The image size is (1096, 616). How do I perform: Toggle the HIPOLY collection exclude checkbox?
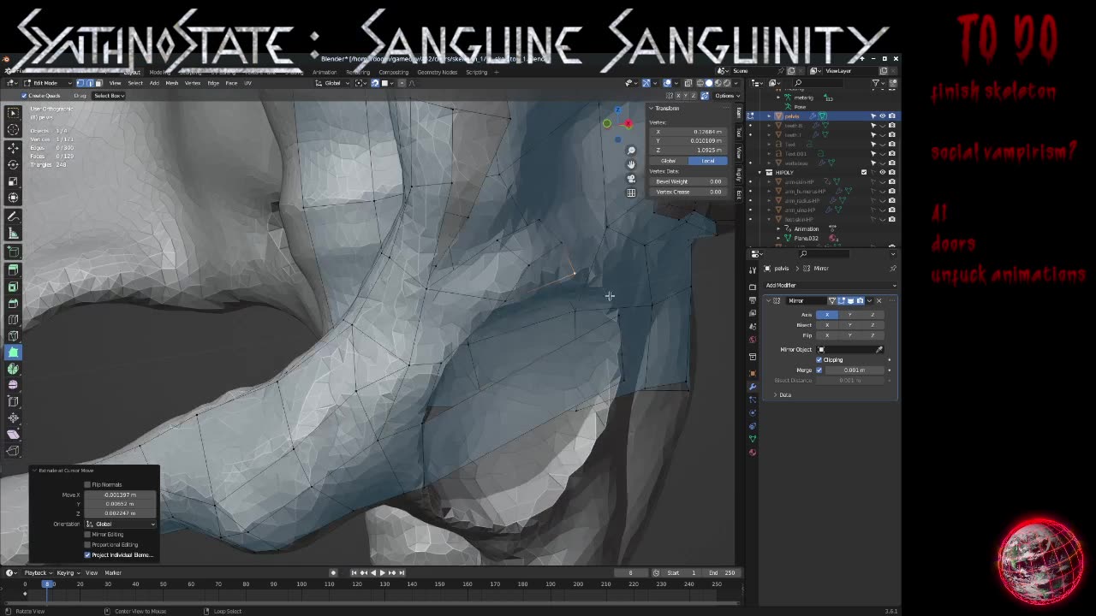click(x=864, y=172)
